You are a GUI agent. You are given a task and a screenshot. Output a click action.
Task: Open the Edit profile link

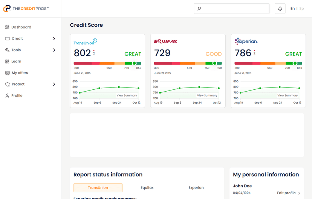(x=288, y=193)
